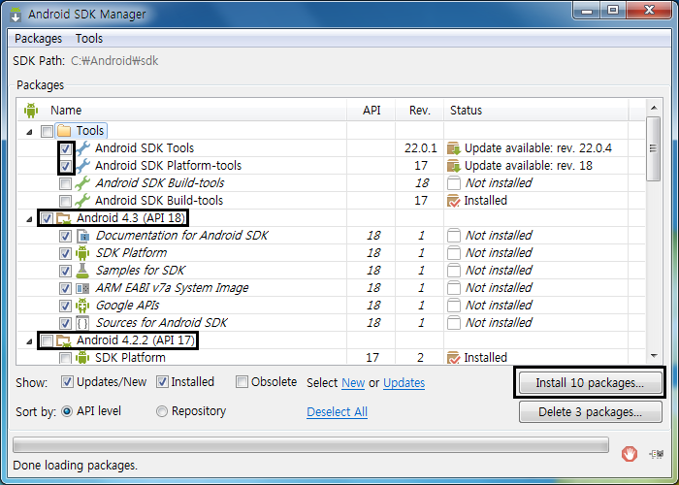This screenshot has width=679, height=485.
Task: Uncheck the Documentation for Android SDK checkbox
Action: [x=65, y=236]
